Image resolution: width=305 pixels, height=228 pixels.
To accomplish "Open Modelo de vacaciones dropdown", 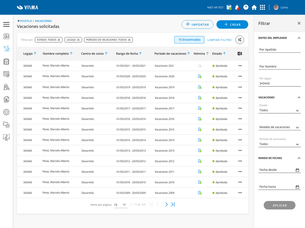I will [279, 127].
